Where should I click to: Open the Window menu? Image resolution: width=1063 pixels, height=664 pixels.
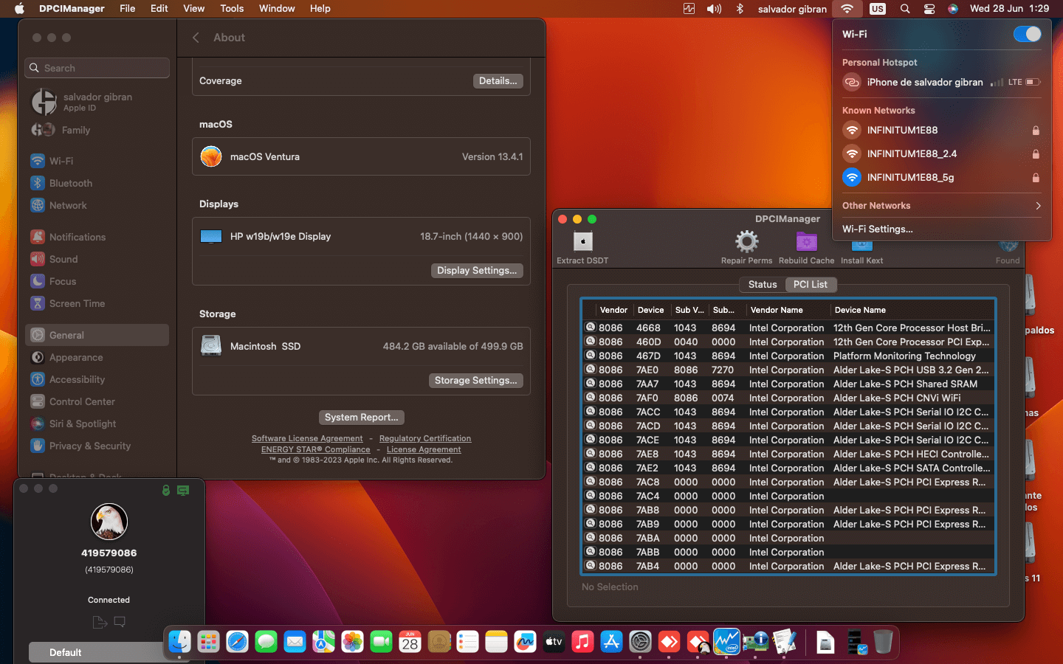pos(277,9)
